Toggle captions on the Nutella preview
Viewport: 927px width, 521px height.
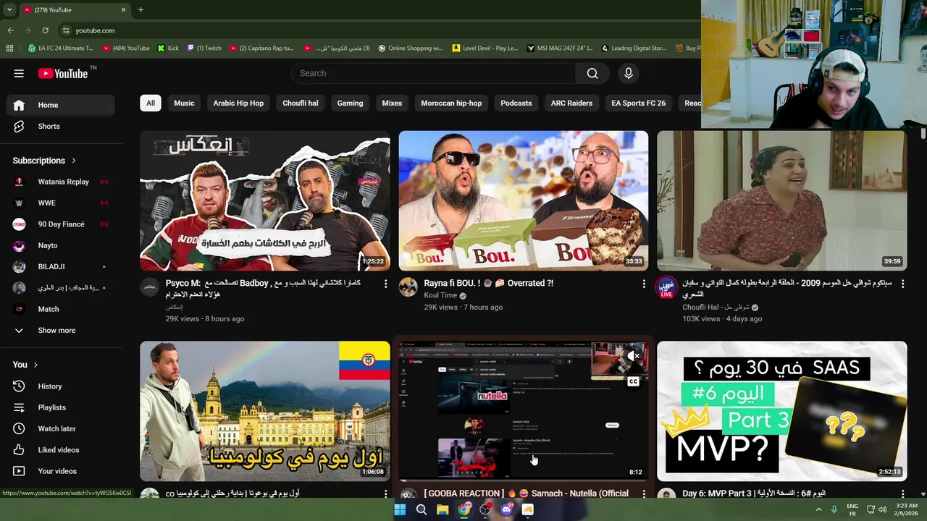633,381
